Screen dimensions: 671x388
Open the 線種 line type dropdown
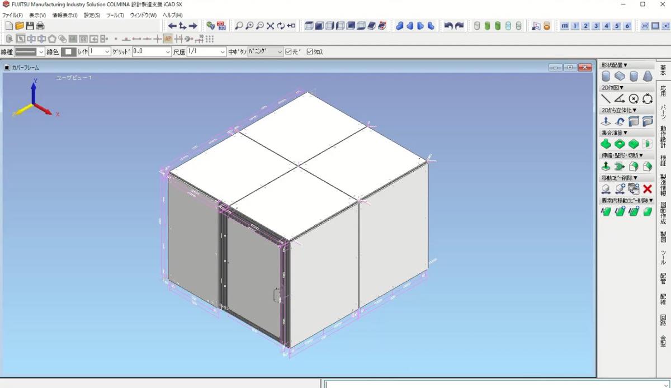pos(41,52)
